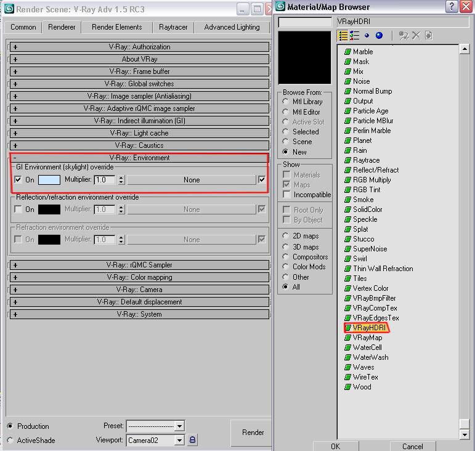Click the viewport lock icon

193,440
